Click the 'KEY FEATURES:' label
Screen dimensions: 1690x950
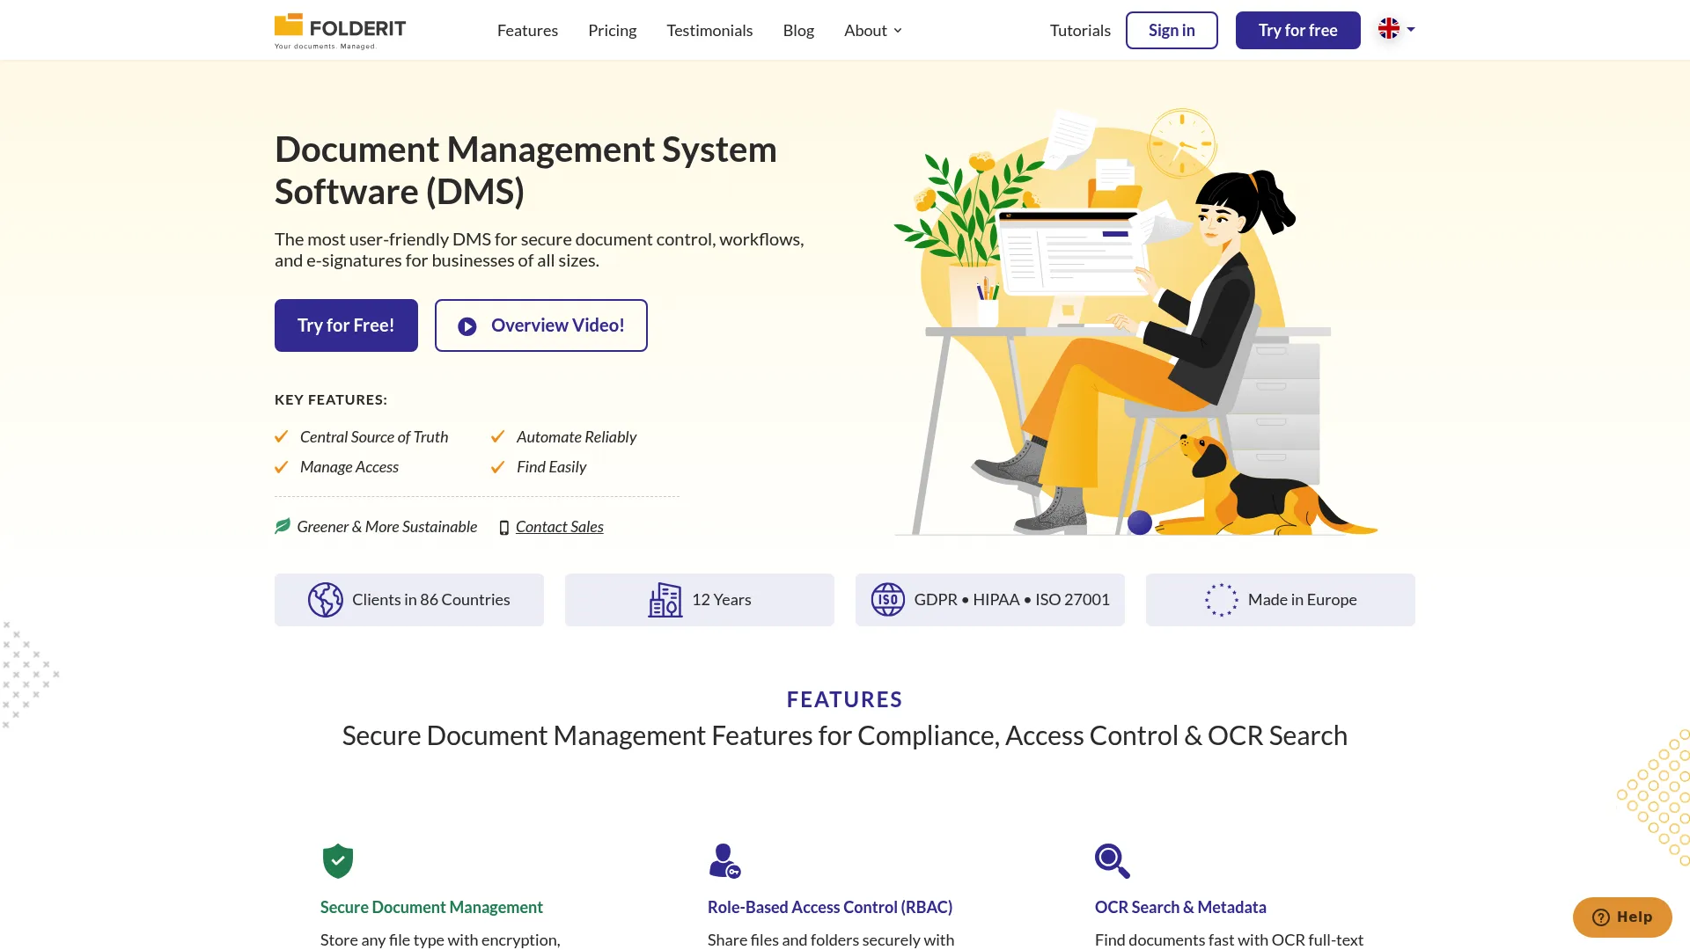331,399
